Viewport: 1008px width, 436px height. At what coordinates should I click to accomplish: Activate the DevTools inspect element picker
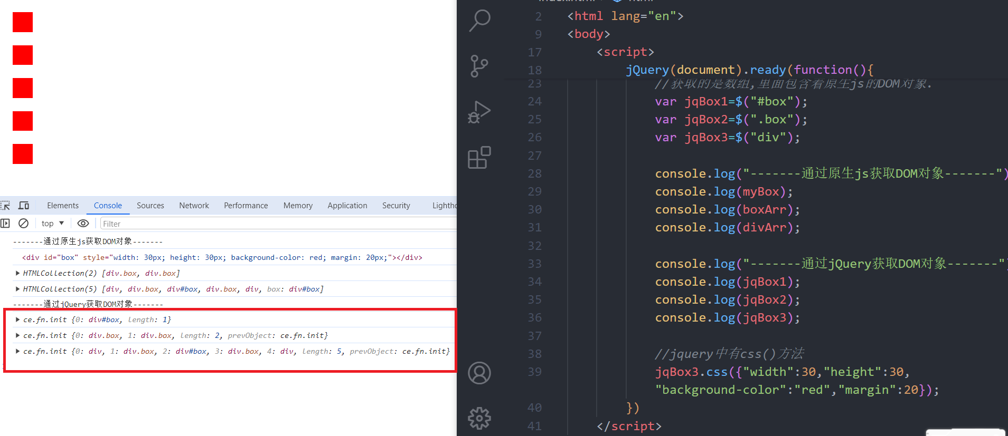[6, 206]
